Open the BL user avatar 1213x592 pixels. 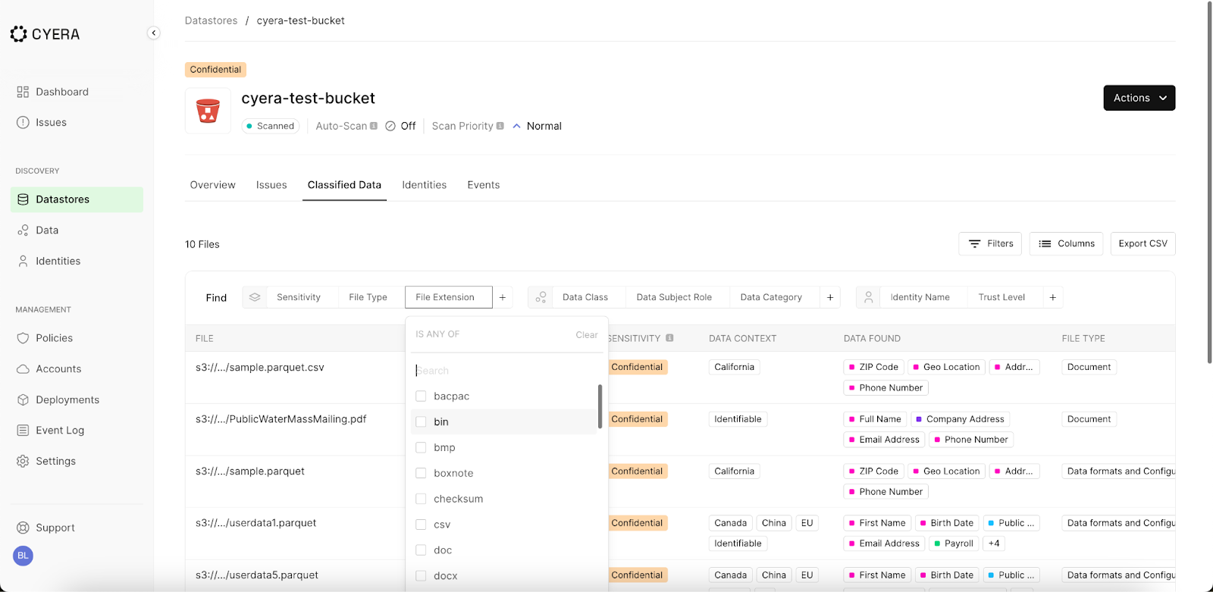click(x=23, y=556)
